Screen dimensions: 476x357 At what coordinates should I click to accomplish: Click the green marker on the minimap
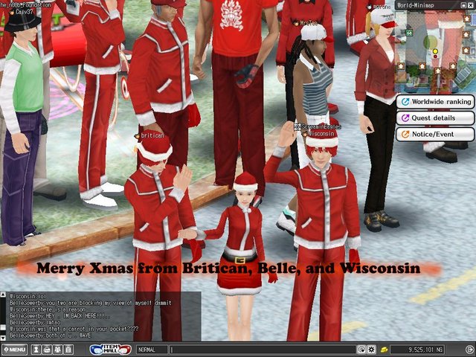[x=409, y=33]
